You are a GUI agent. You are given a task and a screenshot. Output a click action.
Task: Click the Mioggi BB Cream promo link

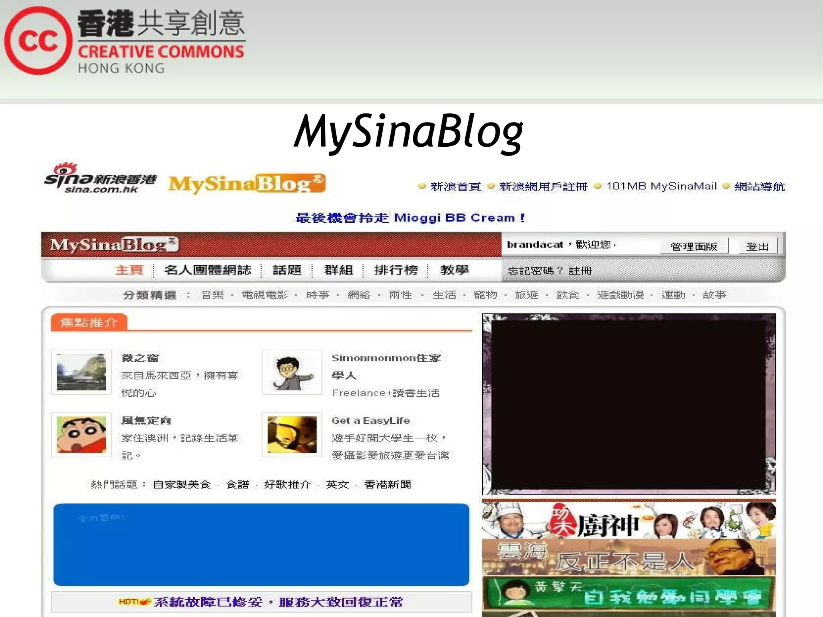click(x=410, y=218)
